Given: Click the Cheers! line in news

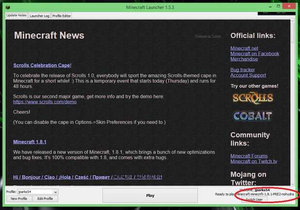Looking at the screenshot, I should tap(22, 112).
